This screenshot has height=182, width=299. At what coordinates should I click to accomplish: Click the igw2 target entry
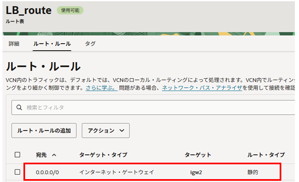[x=196, y=172]
